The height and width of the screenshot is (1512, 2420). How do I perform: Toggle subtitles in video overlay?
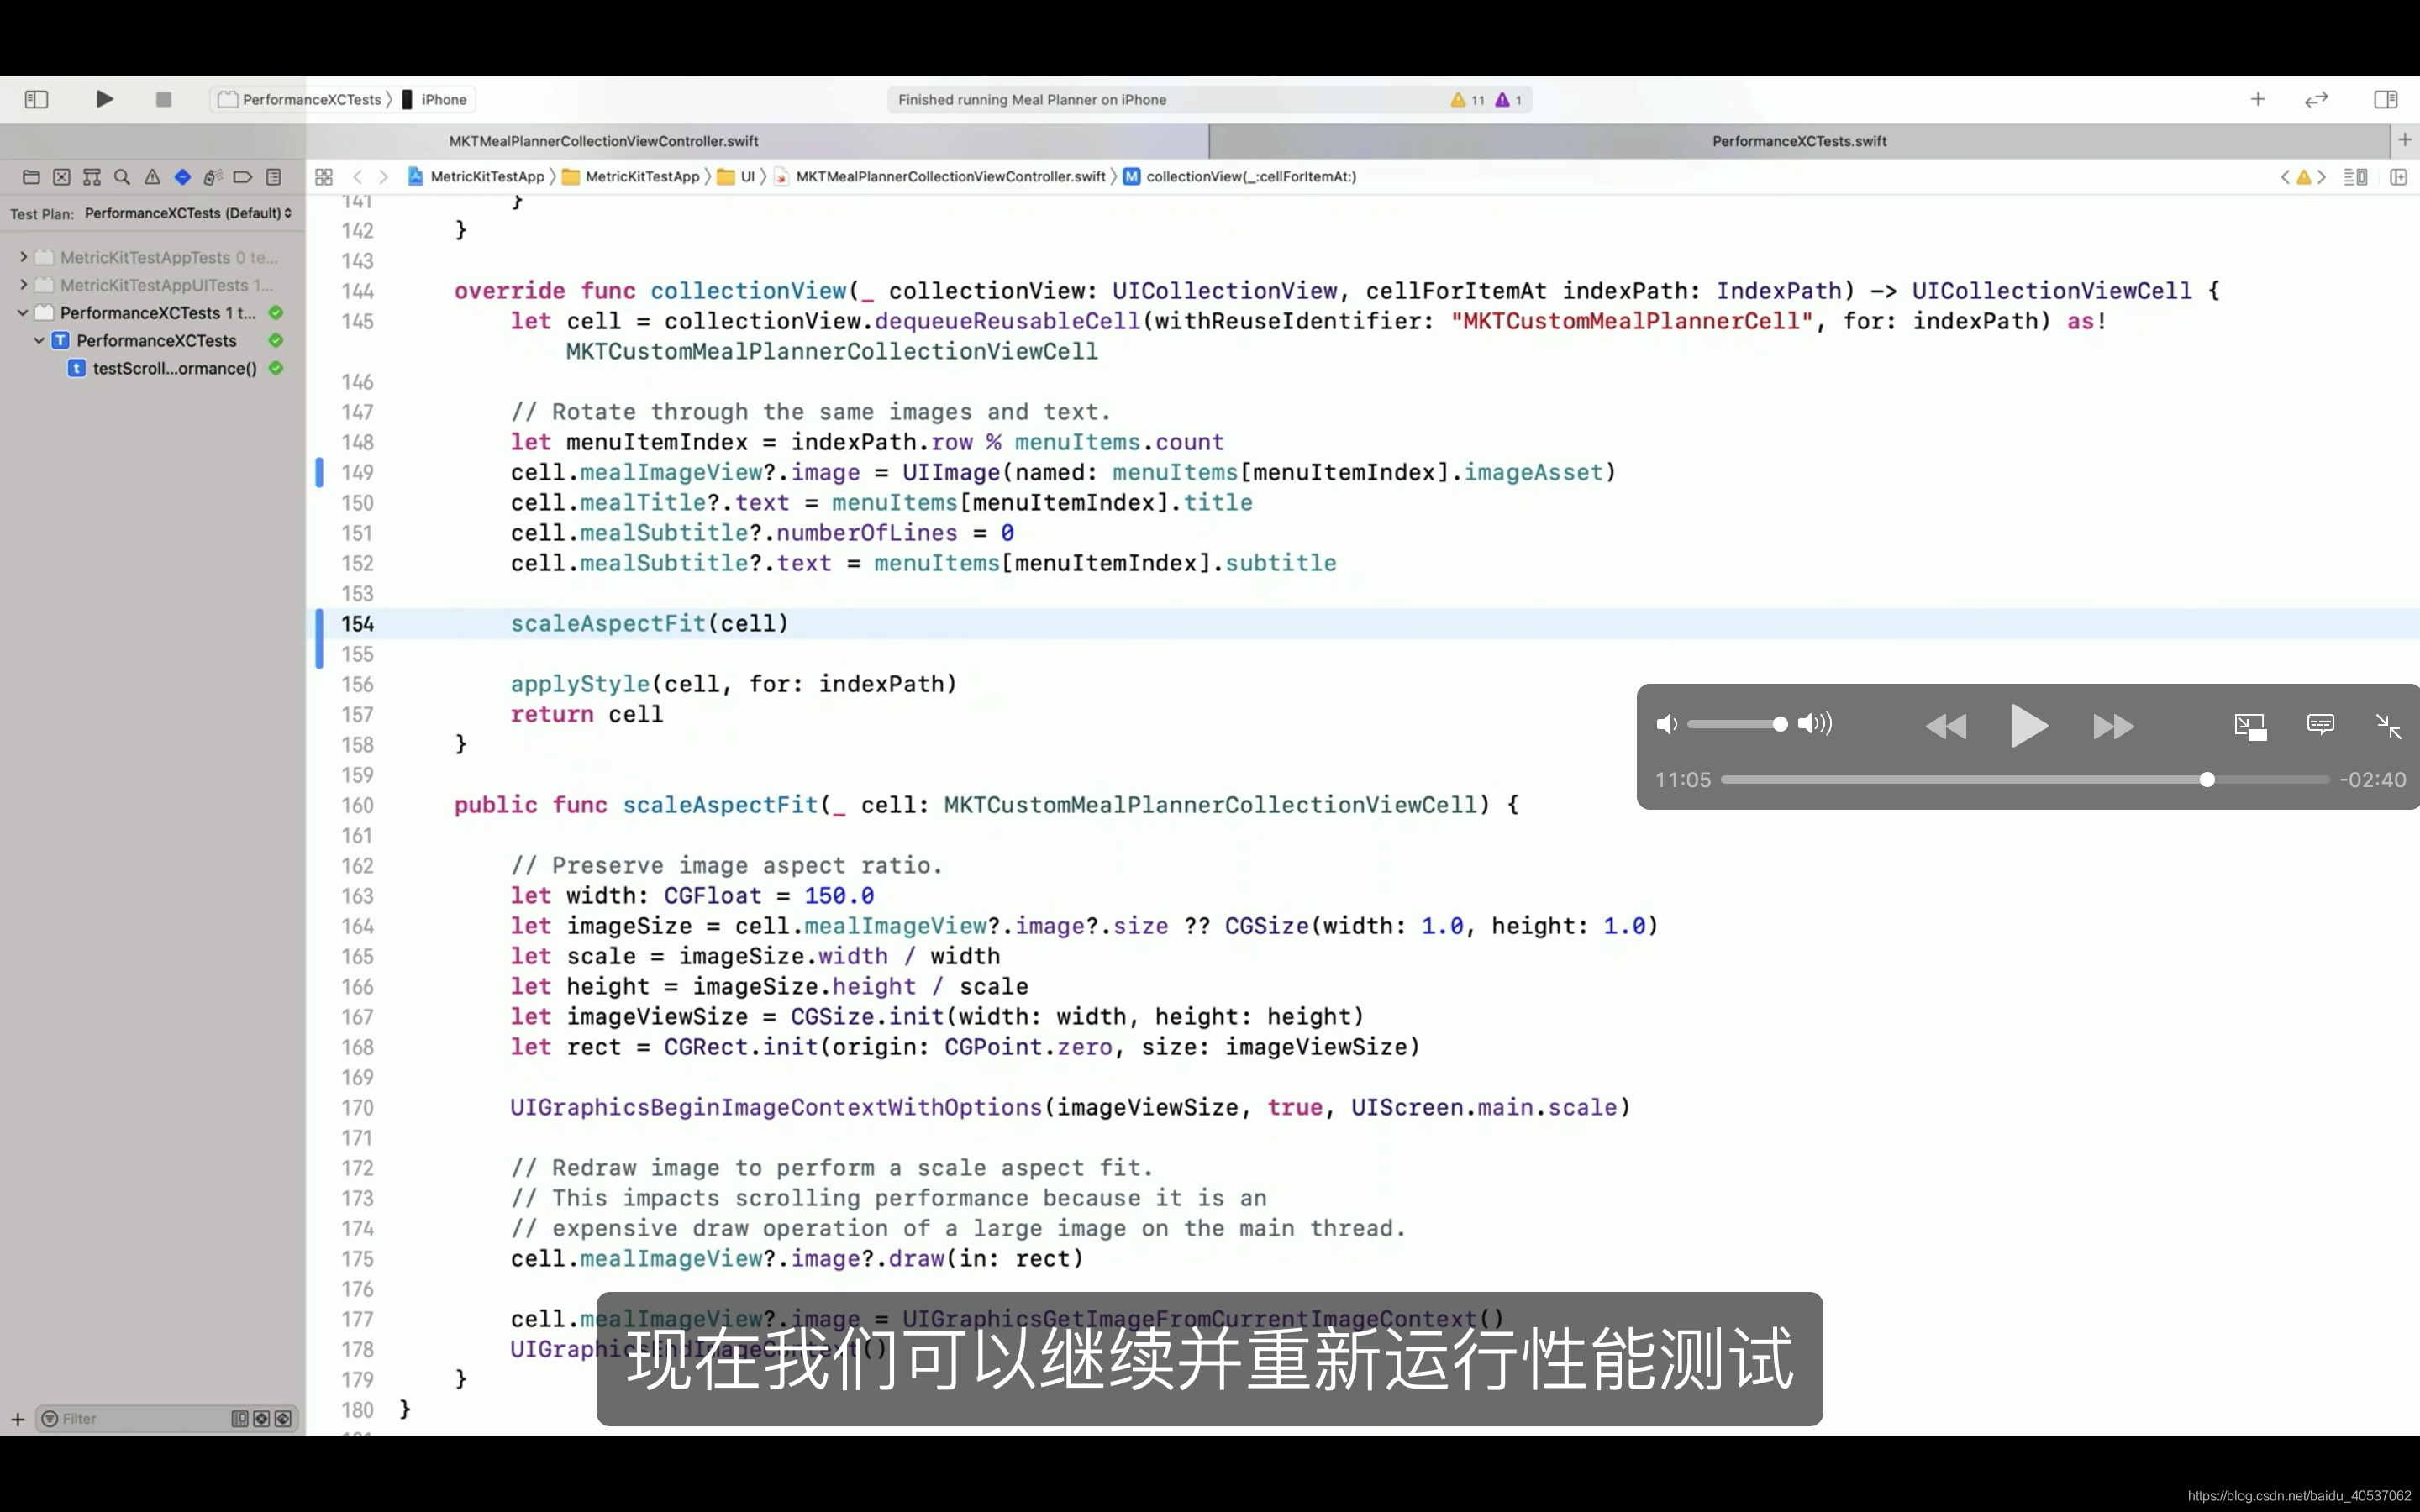pos(2320,724)
